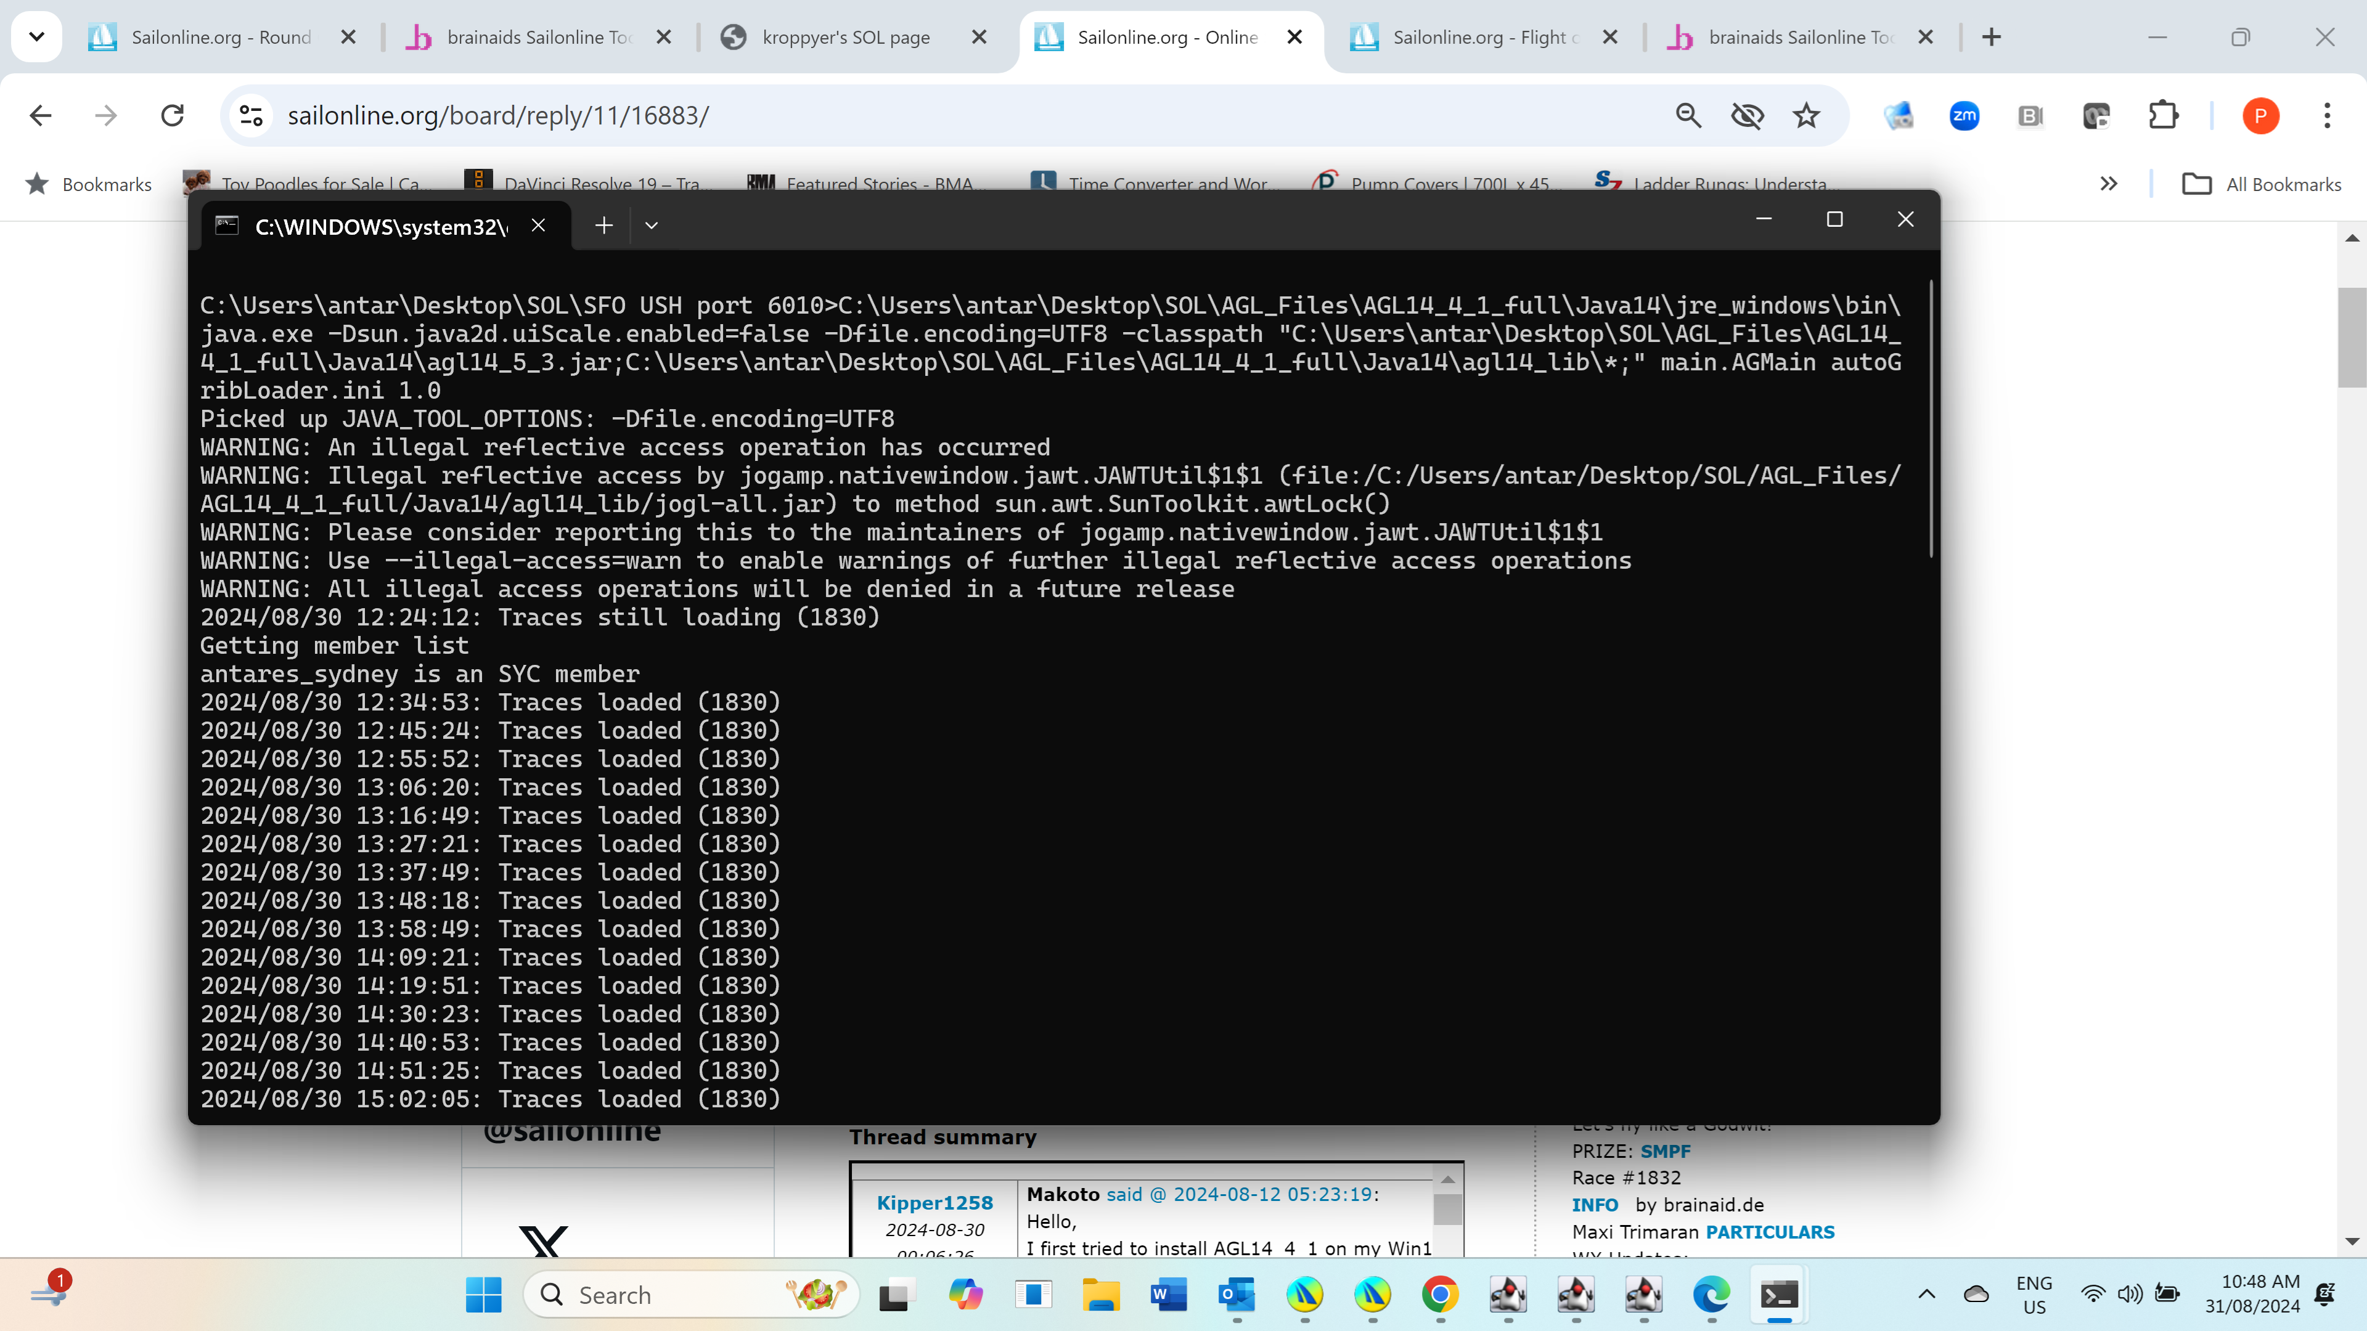
Task: Open Task View from the taskbar
Action: tap(897, 1295)
